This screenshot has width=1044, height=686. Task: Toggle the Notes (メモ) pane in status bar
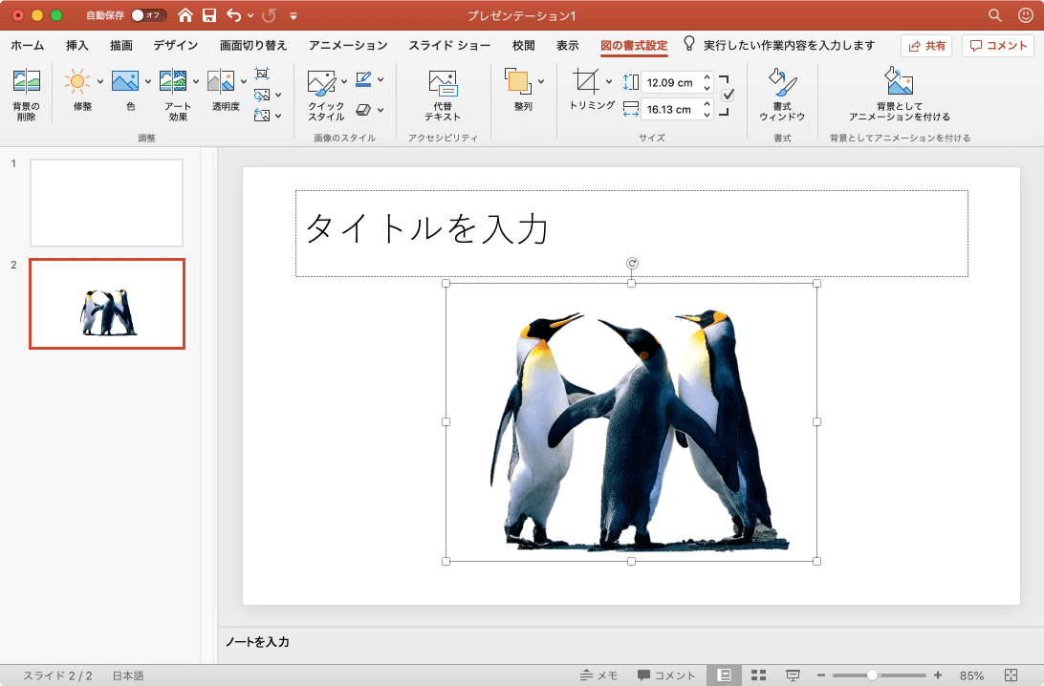[x=598, y=675]
